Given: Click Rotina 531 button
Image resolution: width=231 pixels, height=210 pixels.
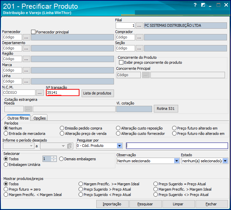Looking at the screenshot, I should pos(166,109).
